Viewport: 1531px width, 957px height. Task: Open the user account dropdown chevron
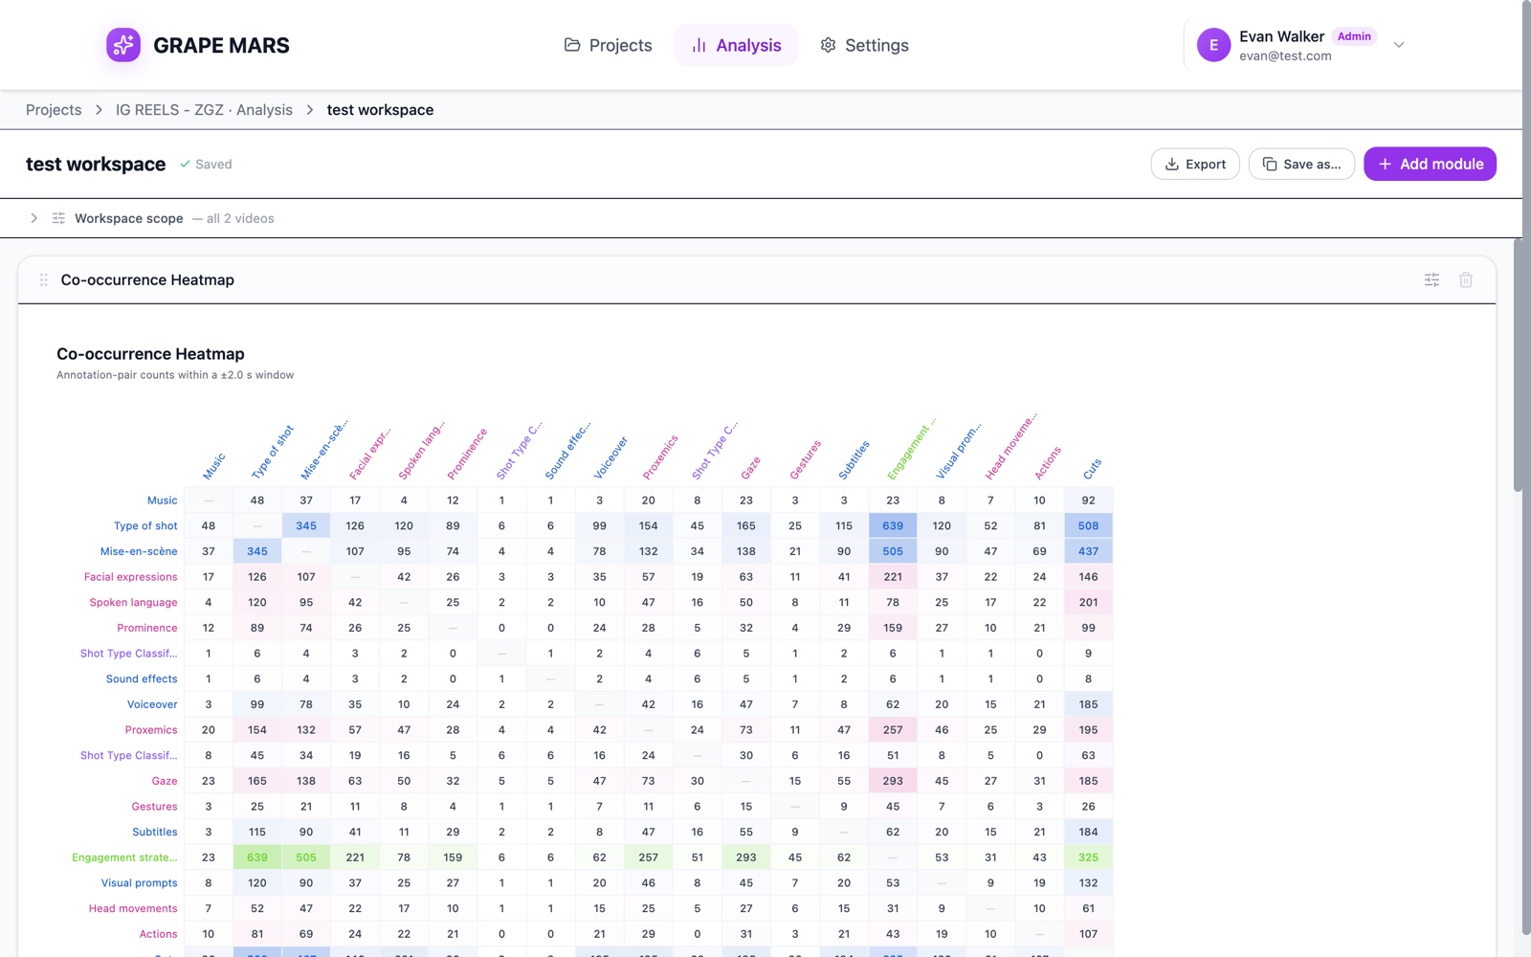pyautogui.click(x=1399, y=45)
